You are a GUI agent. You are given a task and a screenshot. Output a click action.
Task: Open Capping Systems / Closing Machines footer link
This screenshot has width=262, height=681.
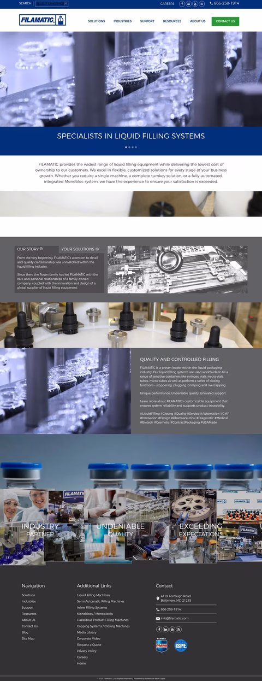(x=103, y=626)
